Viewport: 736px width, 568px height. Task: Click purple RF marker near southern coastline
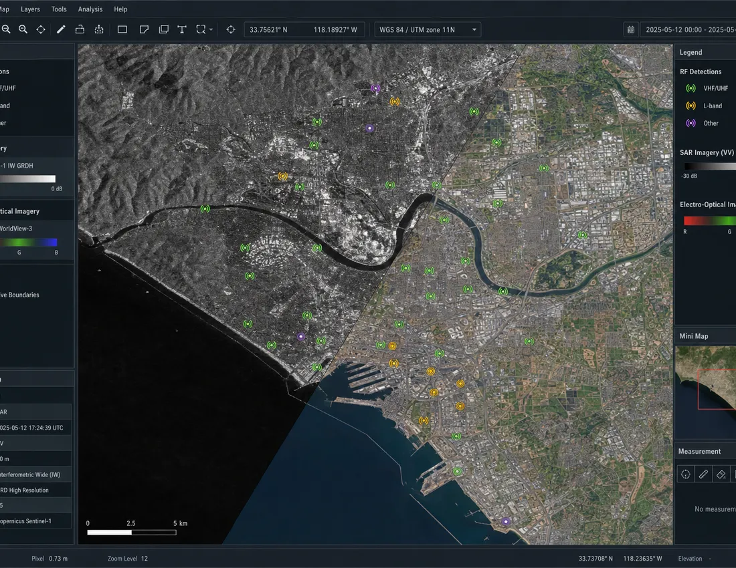coord(506,522)
